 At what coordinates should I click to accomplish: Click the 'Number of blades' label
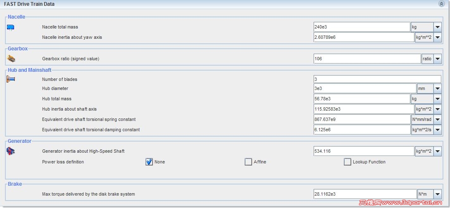[60, 79]
